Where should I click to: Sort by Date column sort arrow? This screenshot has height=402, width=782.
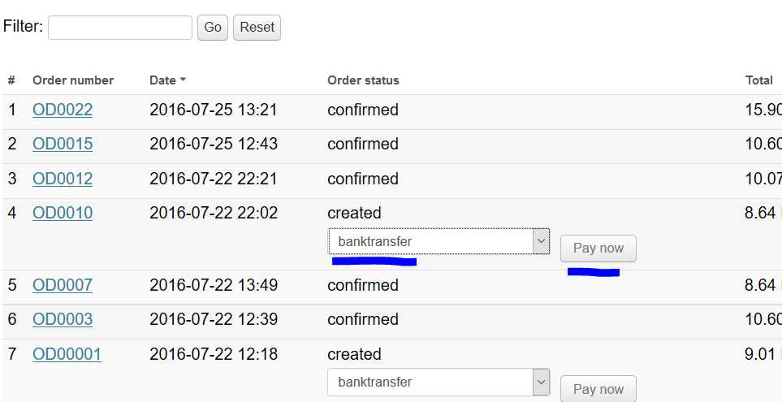[183, 80]
